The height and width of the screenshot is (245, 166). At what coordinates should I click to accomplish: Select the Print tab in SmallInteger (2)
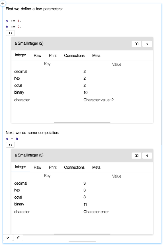(52, 55)
